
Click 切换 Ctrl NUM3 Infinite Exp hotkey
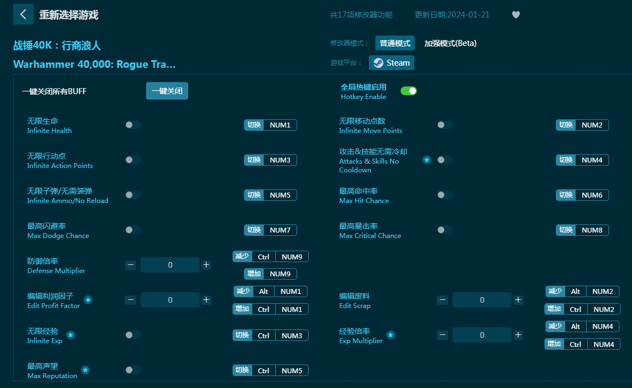270,335
